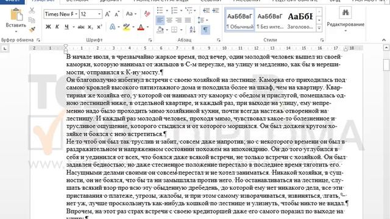Open the highlight color dropdown arrow
Image resolution: width=390 pixels, height=219 pixels.
[133, 27]
